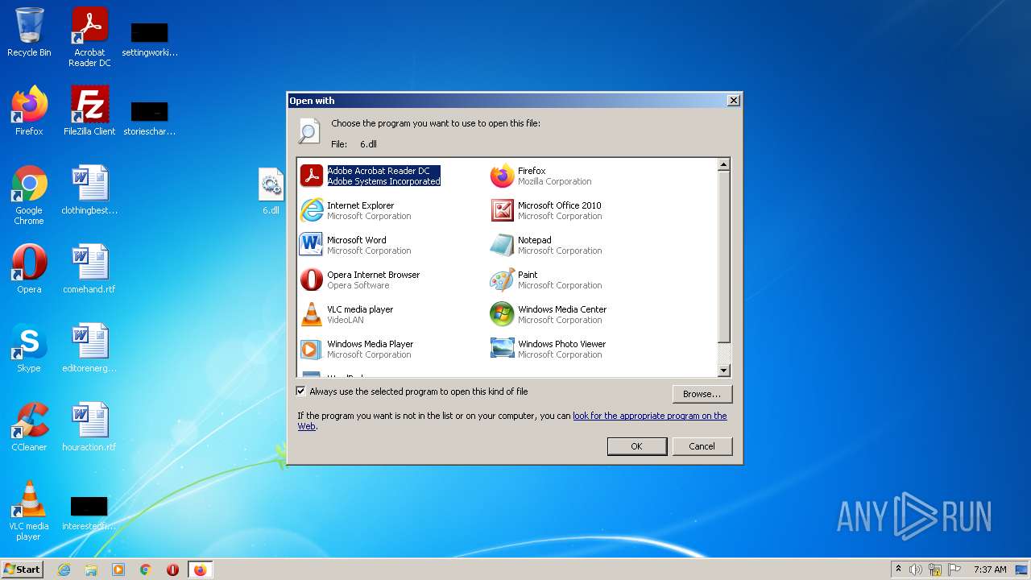Show hidden system tray icons
1031x580 pixels.
pyautogui.click(x=898, y=570)
